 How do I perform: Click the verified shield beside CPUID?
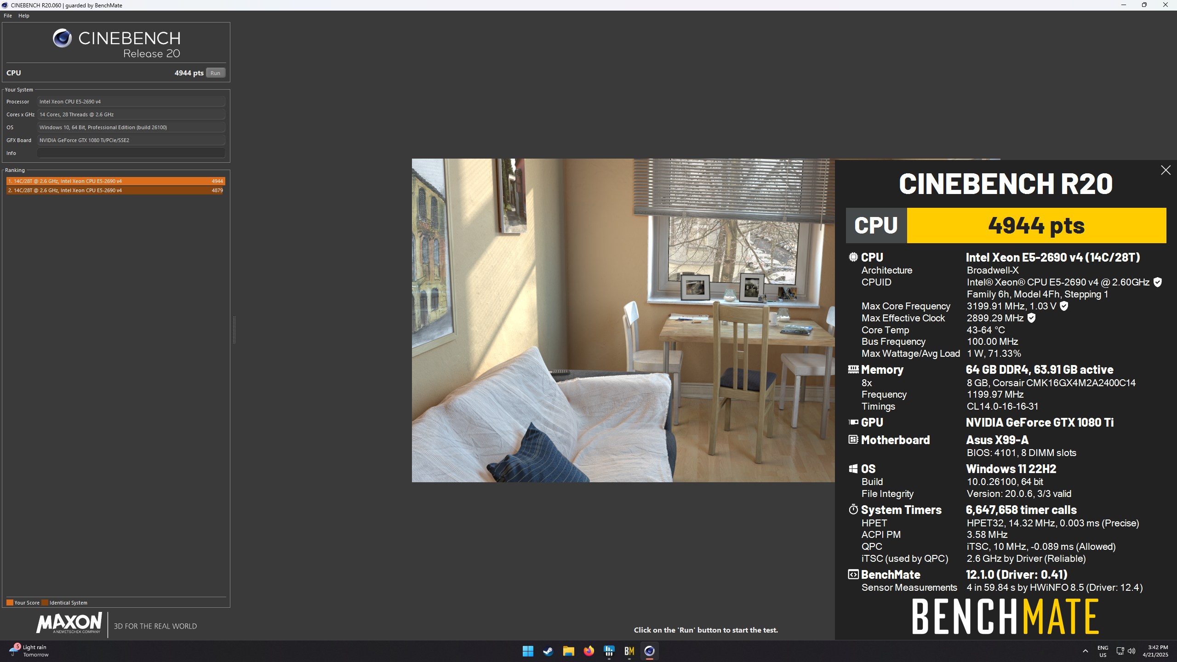click(1158, 282)
